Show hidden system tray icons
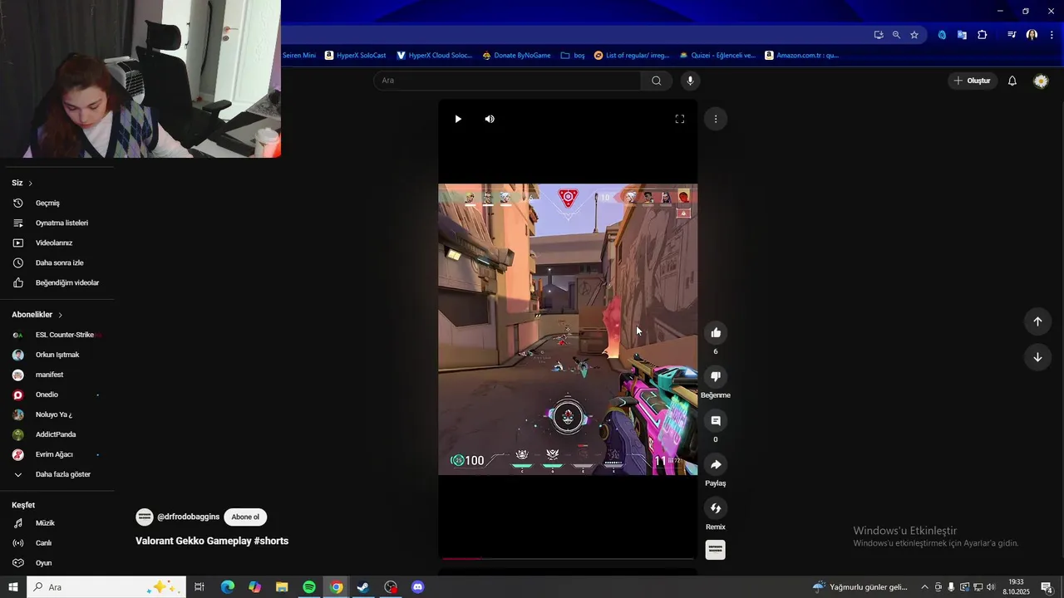Viewport: 1064px width, 598px height. click(x=924, y=587)
